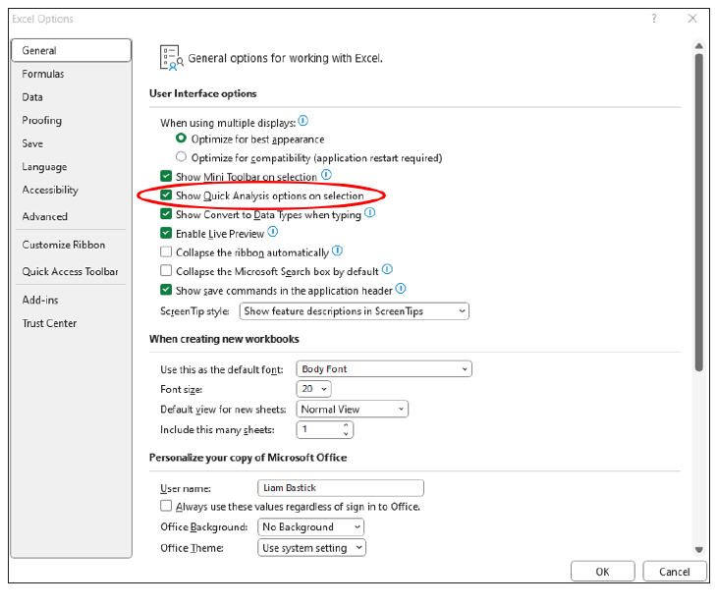Click the OK button
The image size is (717, 608).
[x=603, y=572]
